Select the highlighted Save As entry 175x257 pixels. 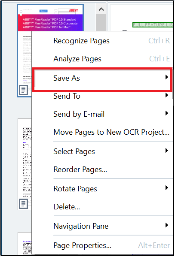click(102, 79)
